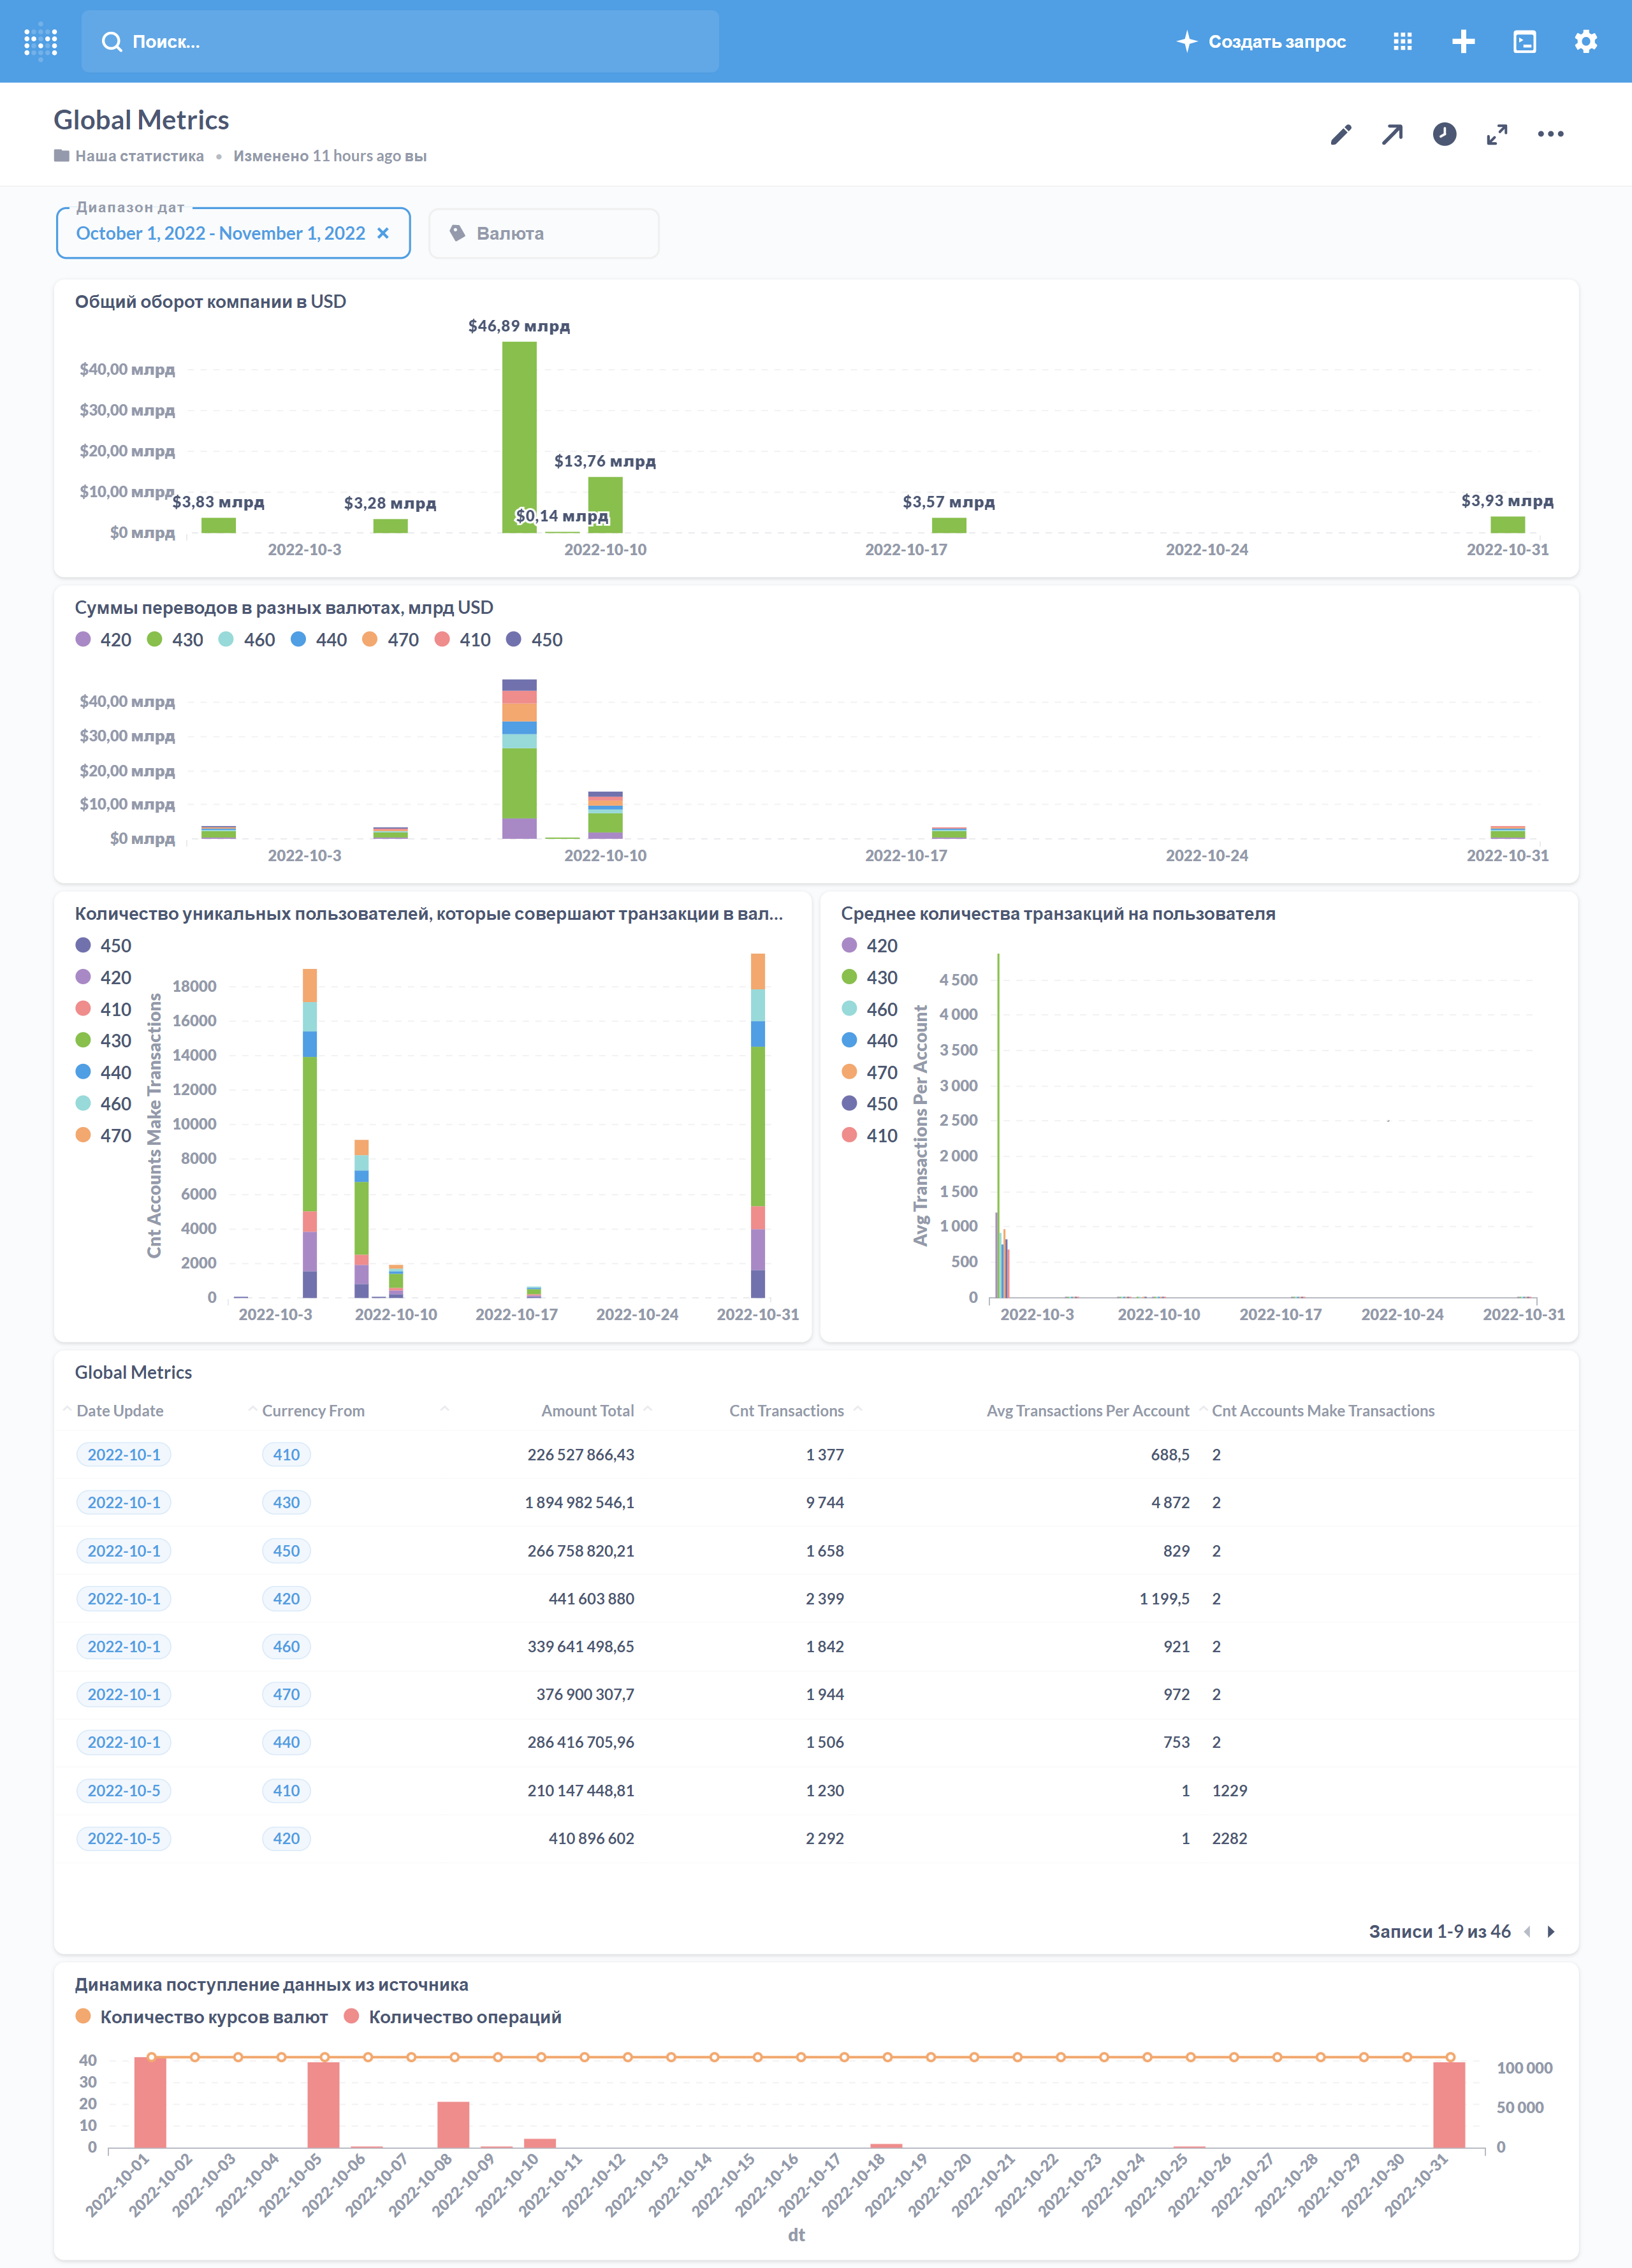1632x2268 pixels.
Task: Open the SQL console icon
Action: (x=1524, y=41)
